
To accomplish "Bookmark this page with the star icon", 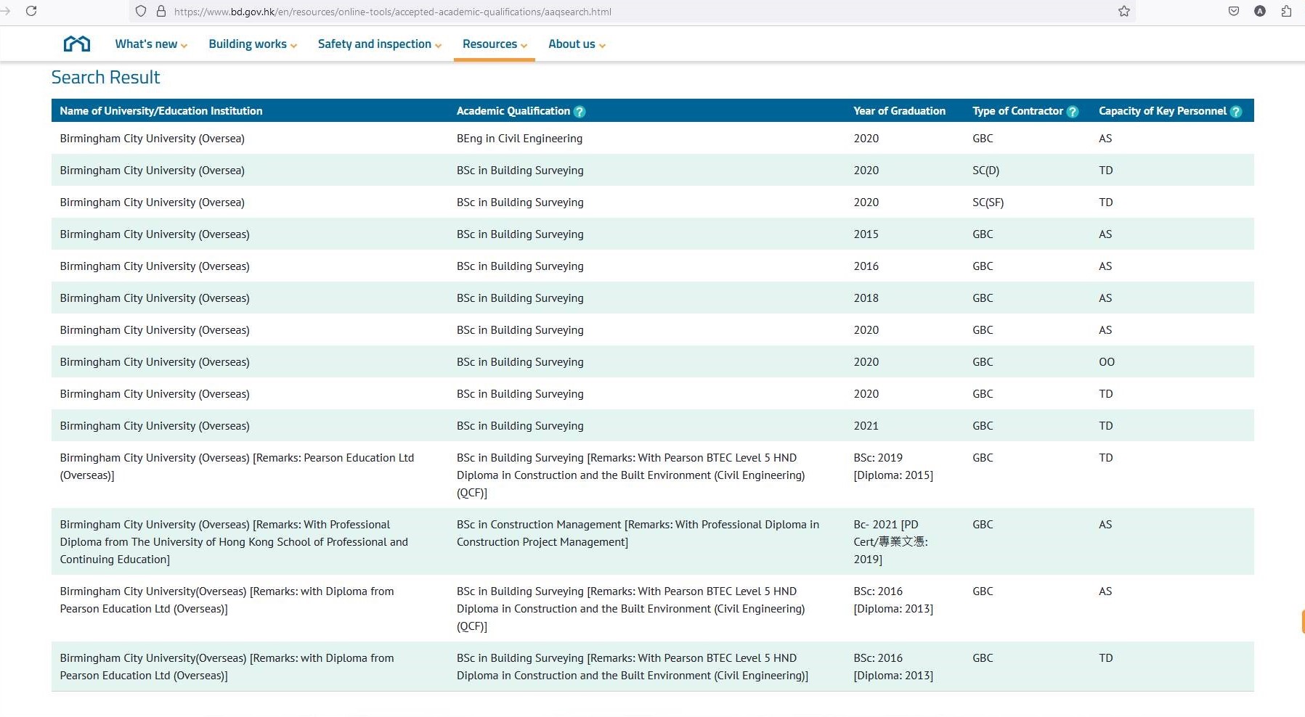I will [x=1124, y=11].
